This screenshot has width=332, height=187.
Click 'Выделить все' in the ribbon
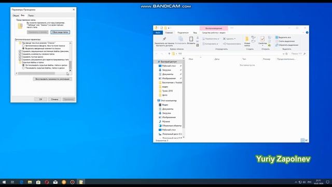pos(283,37)
